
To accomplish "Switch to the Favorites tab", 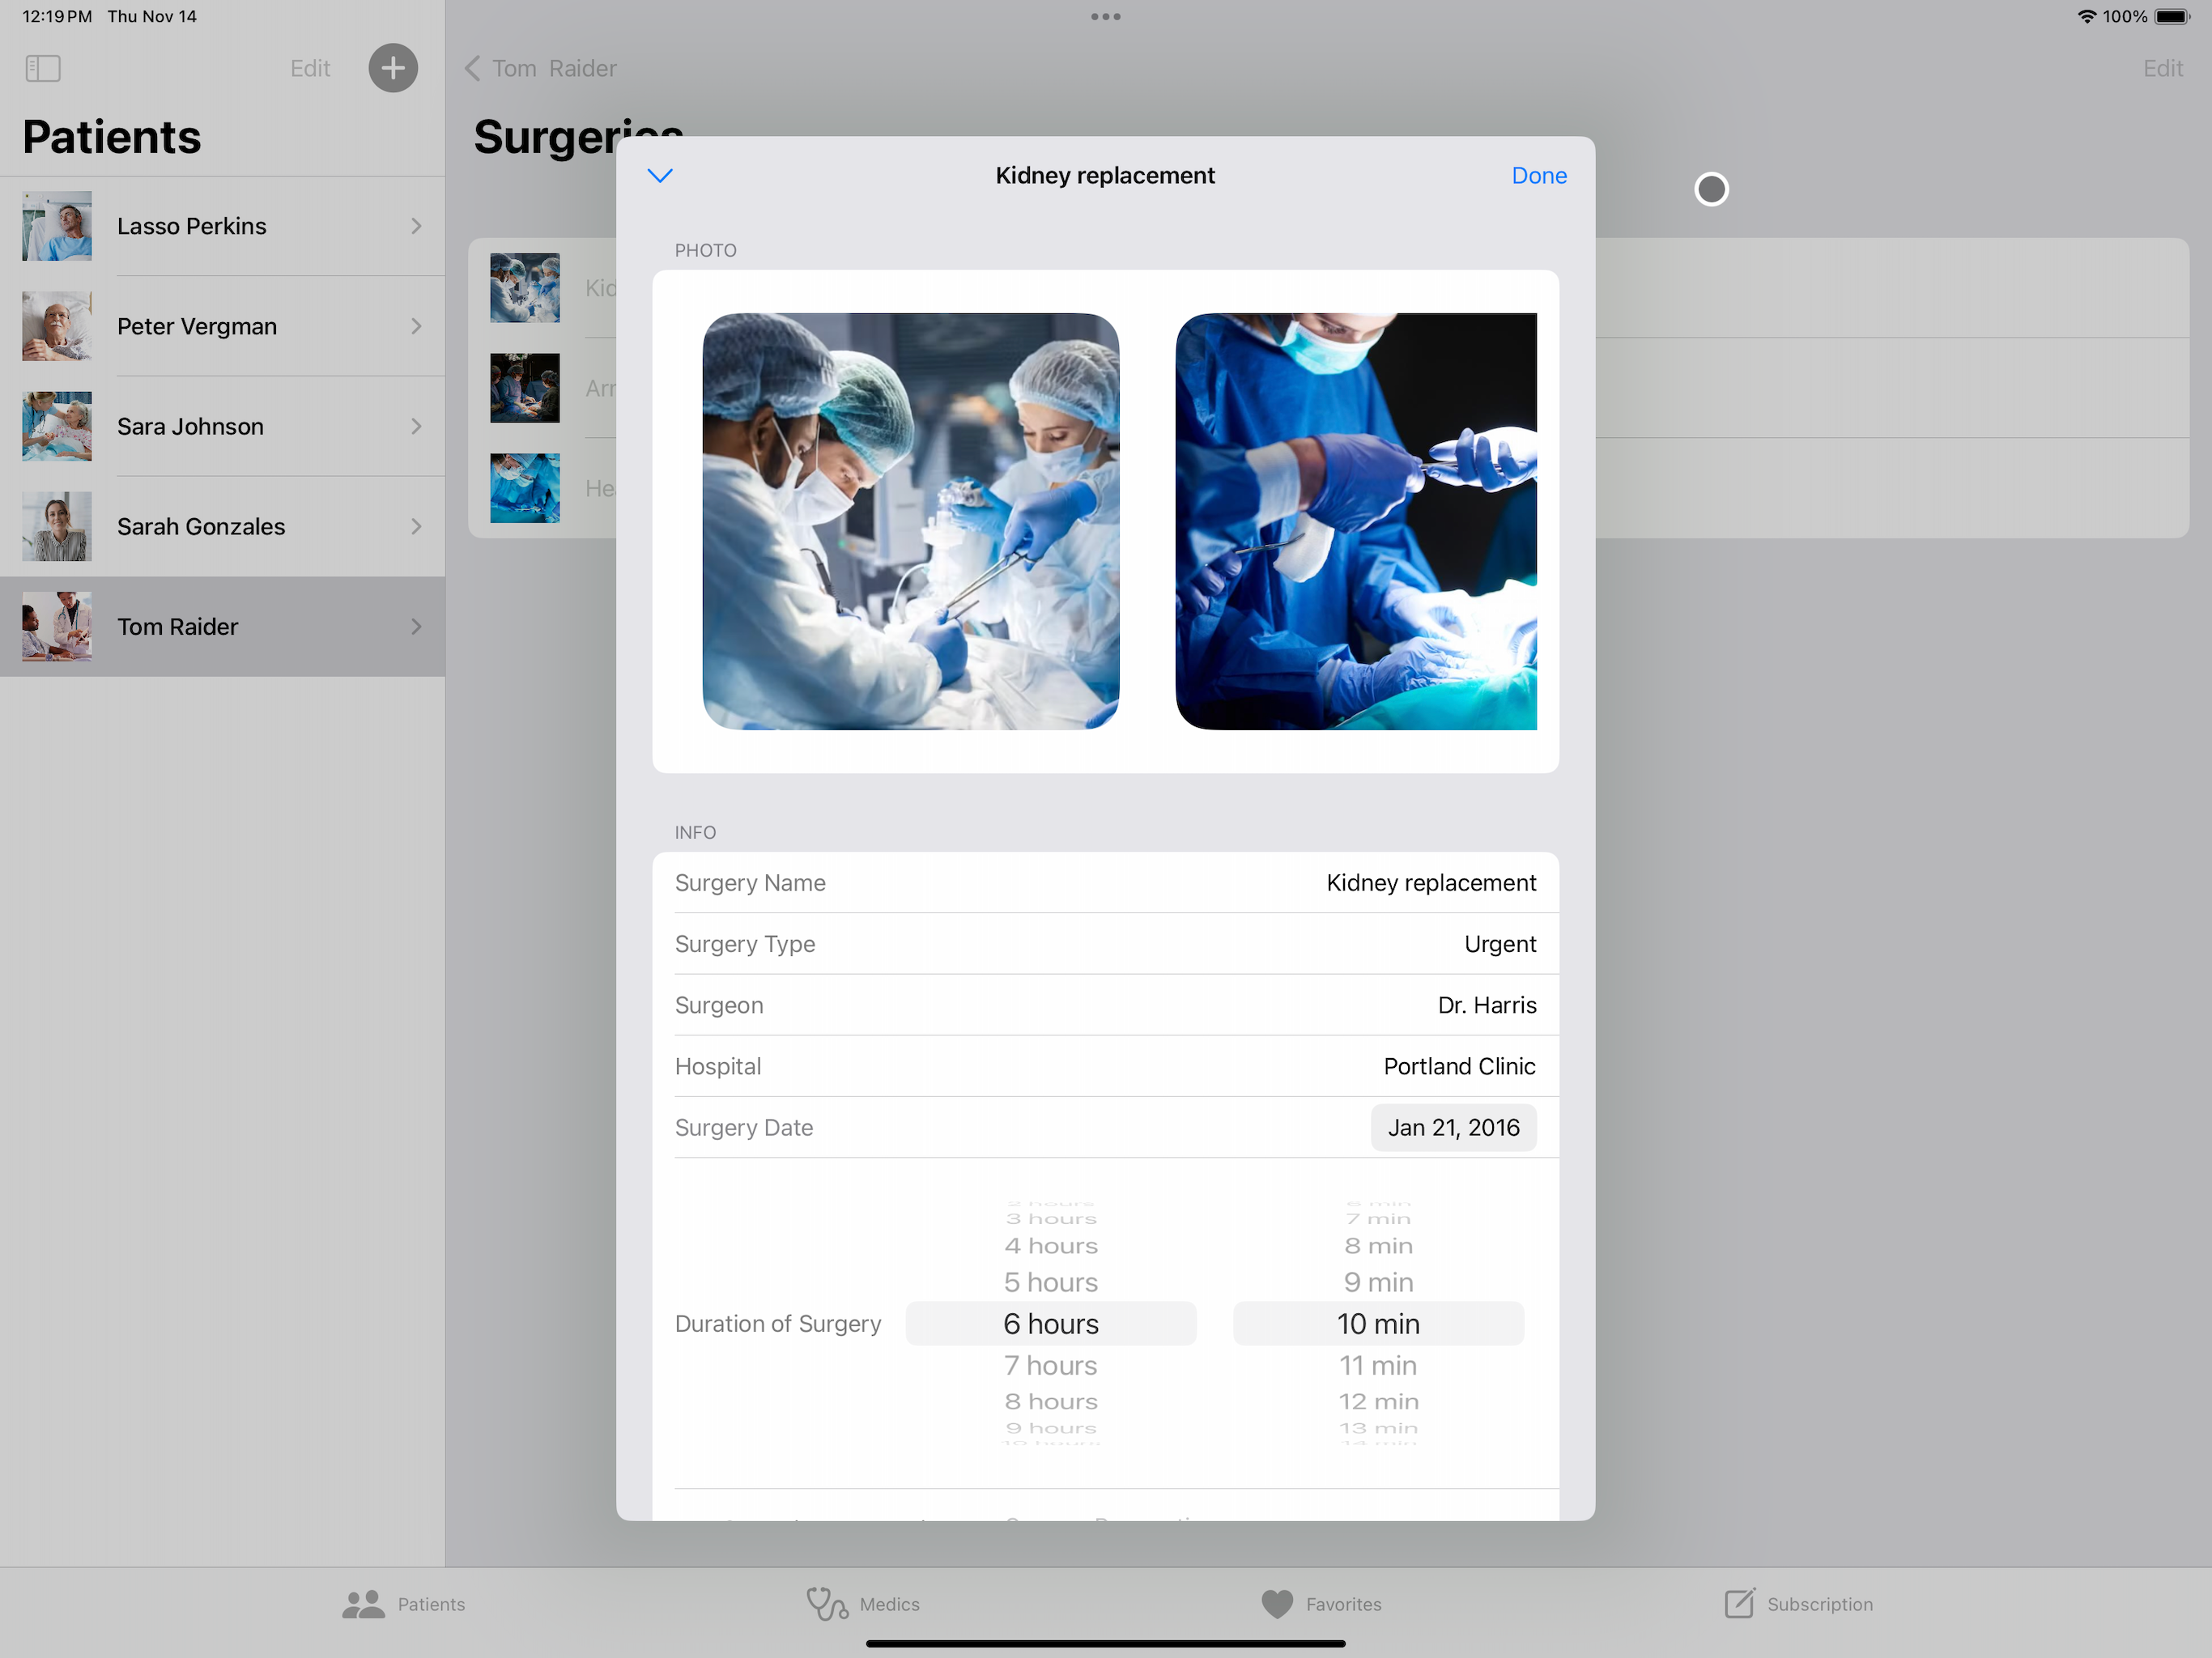I will tap(1321, 1604).
